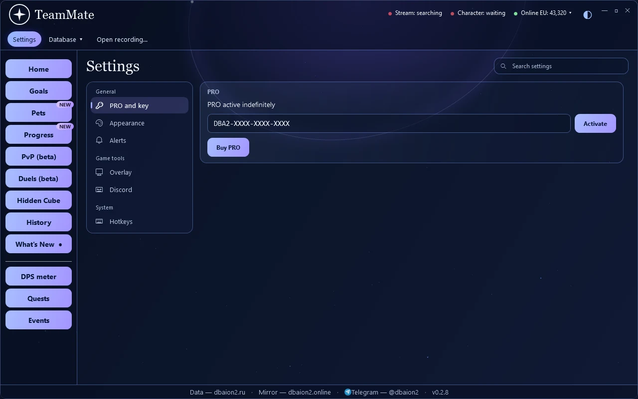Open the Alerts settings section

[140, 140]
